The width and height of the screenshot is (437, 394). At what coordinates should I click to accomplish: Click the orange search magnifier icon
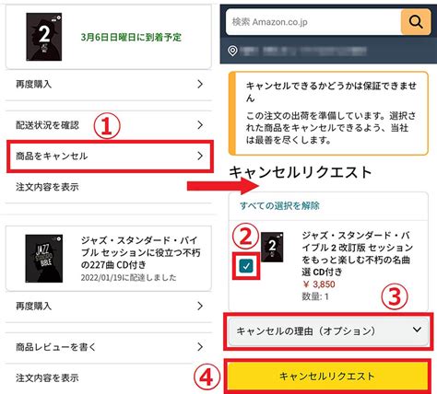tap(416, 22)
